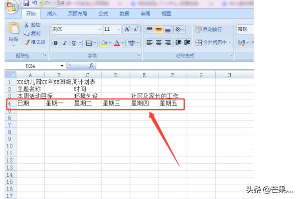Save the workbook via quick access toolbar
Screen dimensions: 299x199
pyautogui.click(x=26, y=3)
